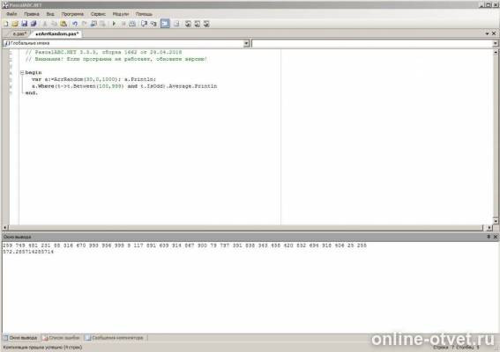Viewport: 500px width, 352px height.
Task: Click the Save All icon
Action: click(x=34, y=24)
